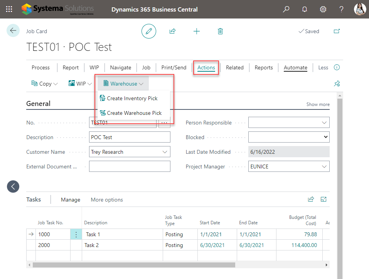The width and height of the screenshot is (369, 279).
Task: Click the back arrow button
Action: pyautogui.click(x=13, y=31)
